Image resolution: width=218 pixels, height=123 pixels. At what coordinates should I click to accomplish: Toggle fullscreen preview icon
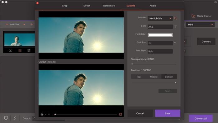(121, 114)
